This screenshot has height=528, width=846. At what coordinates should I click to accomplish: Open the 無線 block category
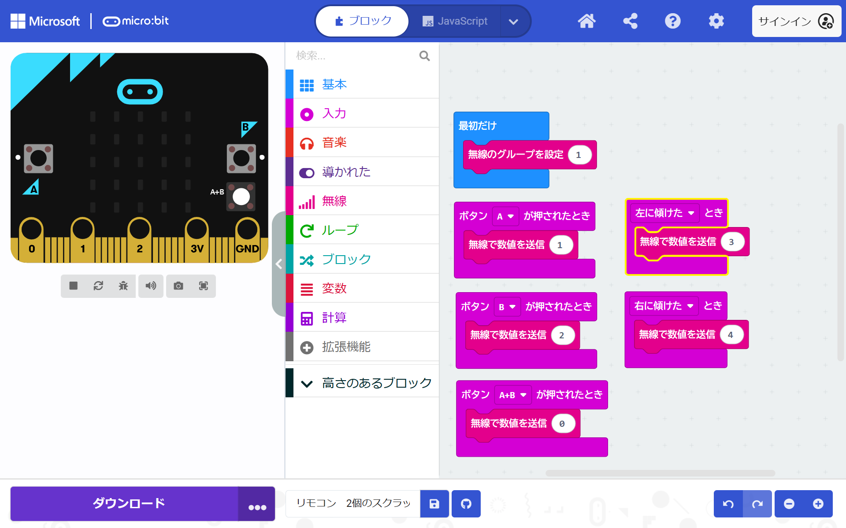tap(334, 201)
